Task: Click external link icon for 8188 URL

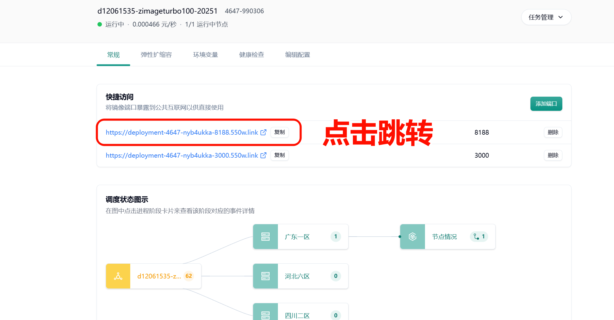Action: click(x=263, y=132)
